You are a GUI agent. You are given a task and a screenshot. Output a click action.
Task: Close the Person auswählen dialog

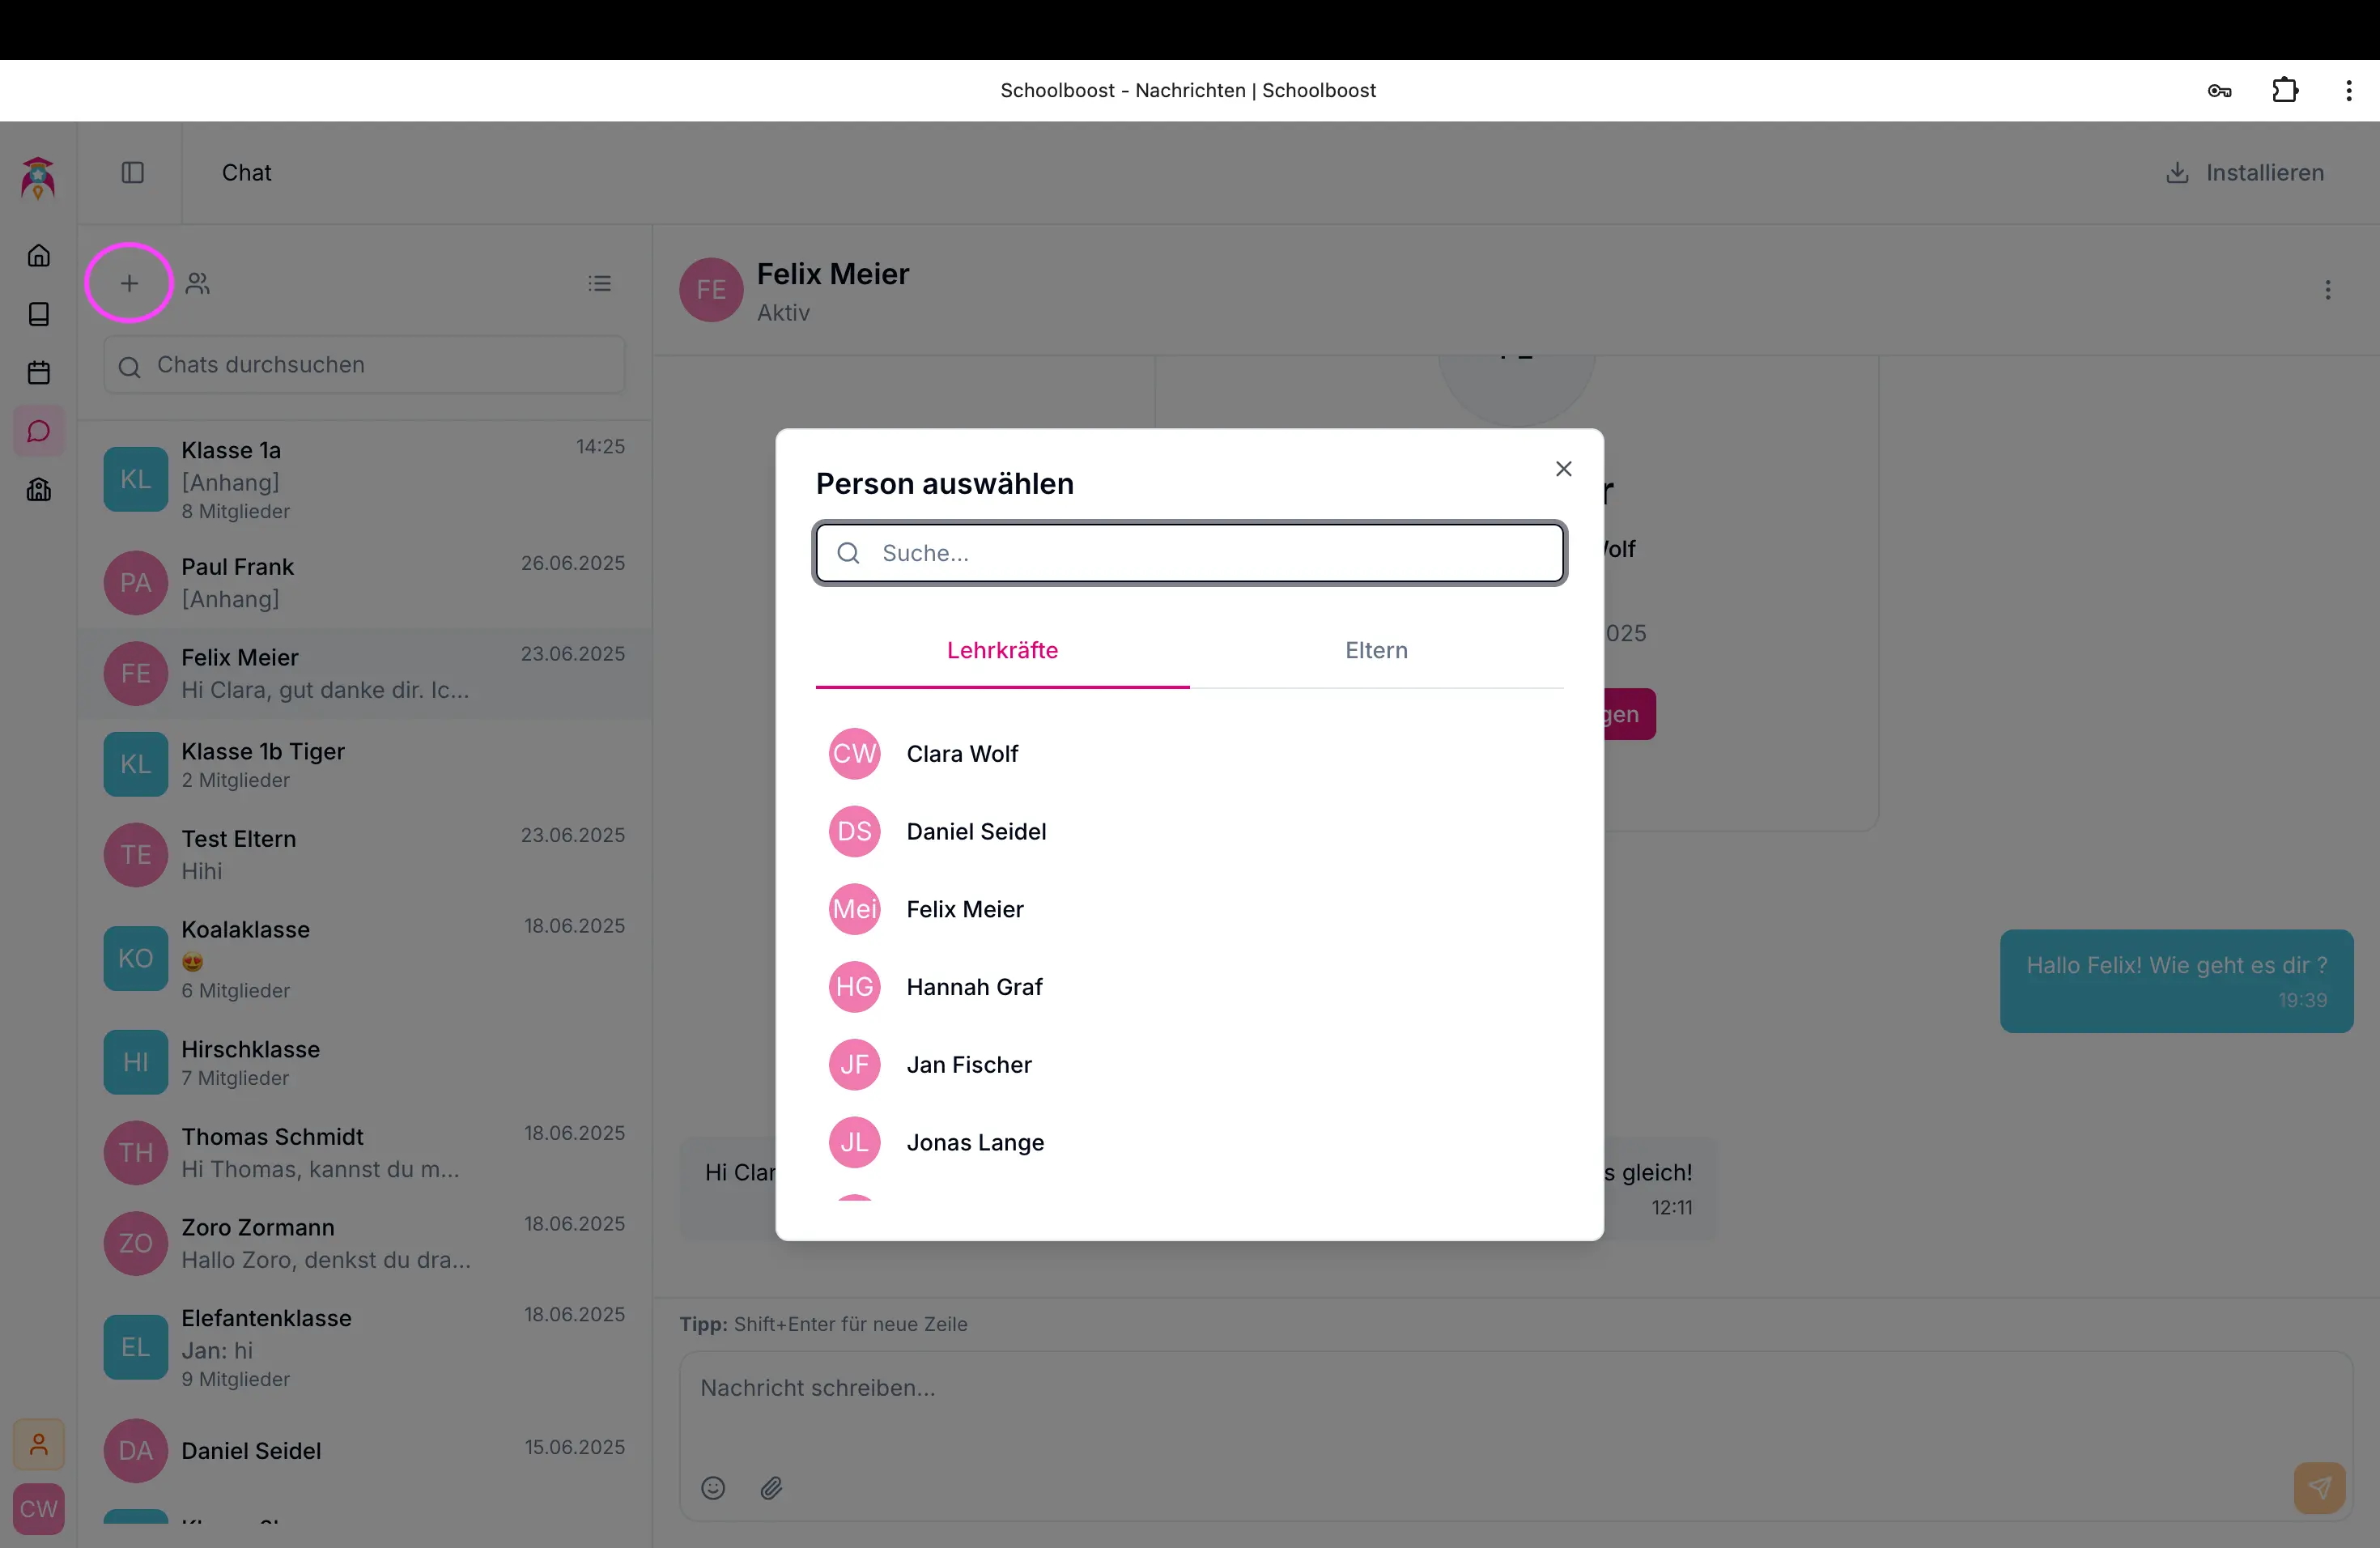click(x=1564, y=469)
